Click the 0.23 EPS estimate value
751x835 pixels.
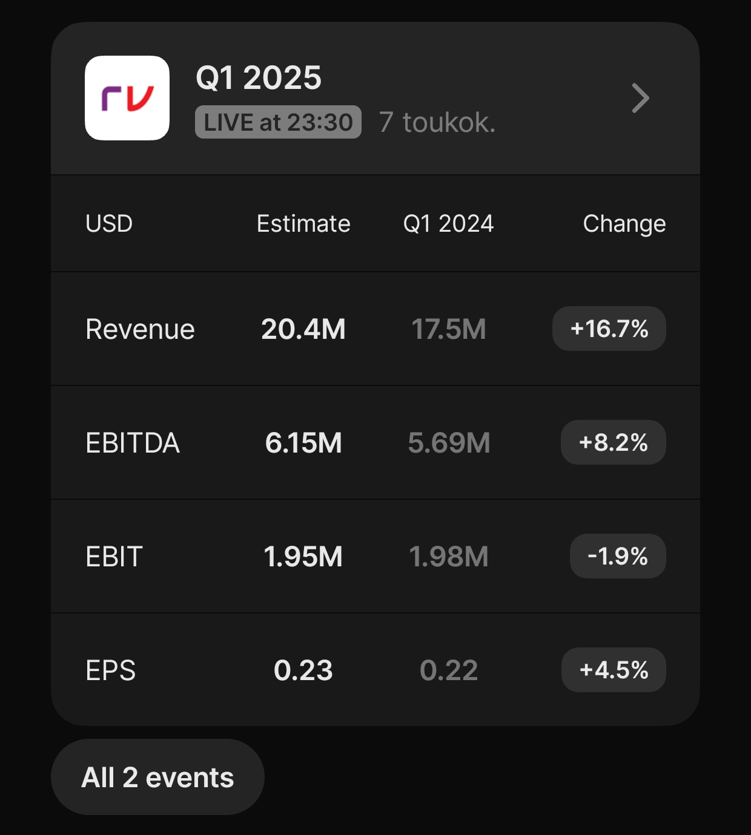coord(303,670)
